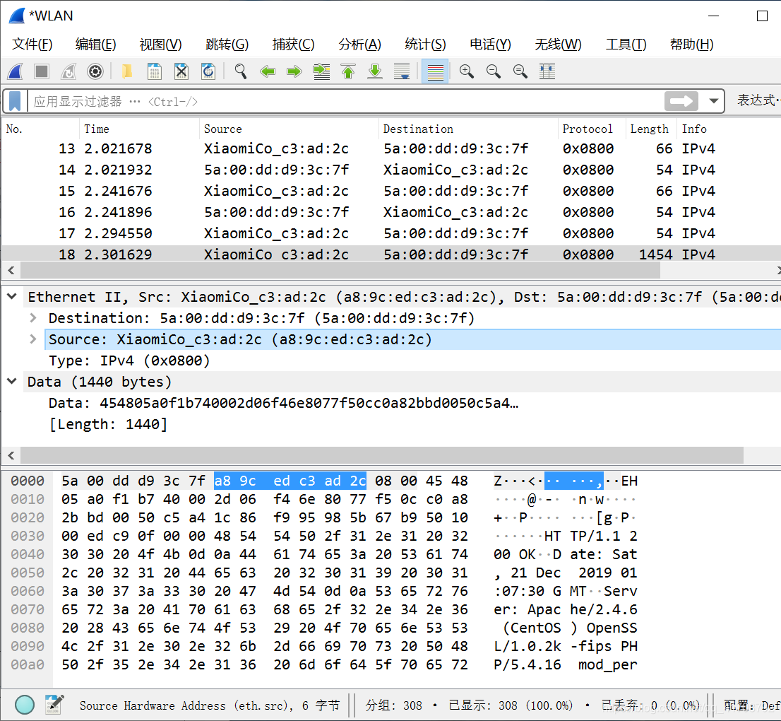Sort packets by the Time column

139,129
